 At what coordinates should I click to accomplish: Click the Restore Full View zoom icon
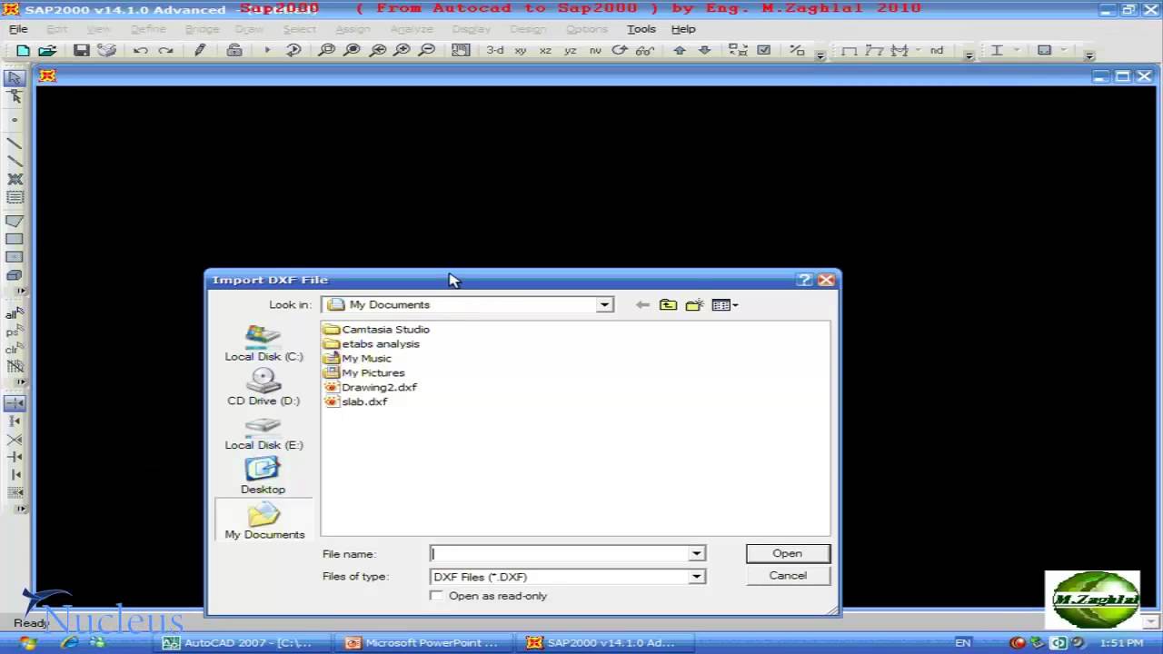(352, 51)
